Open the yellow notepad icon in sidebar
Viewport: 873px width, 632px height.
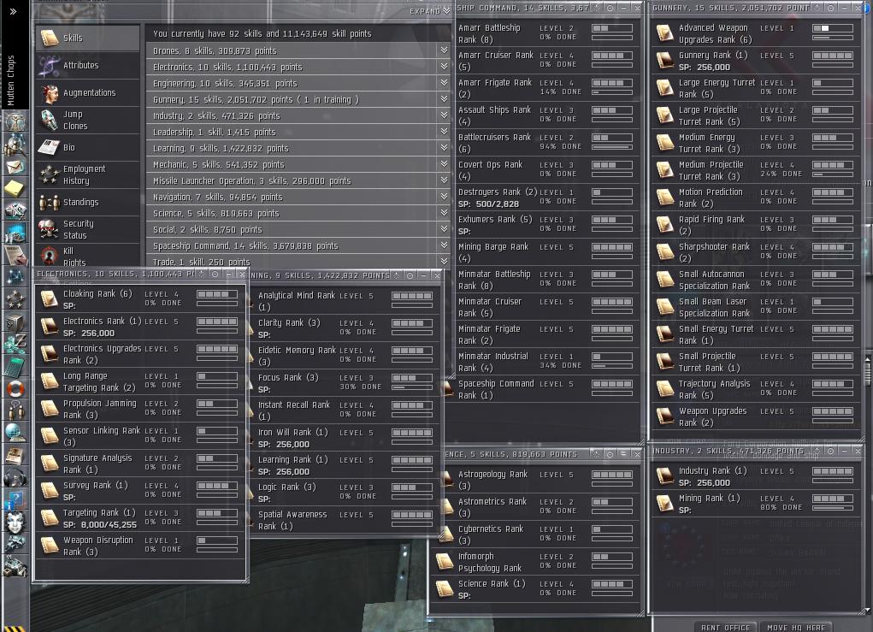[x=15, y=188]
